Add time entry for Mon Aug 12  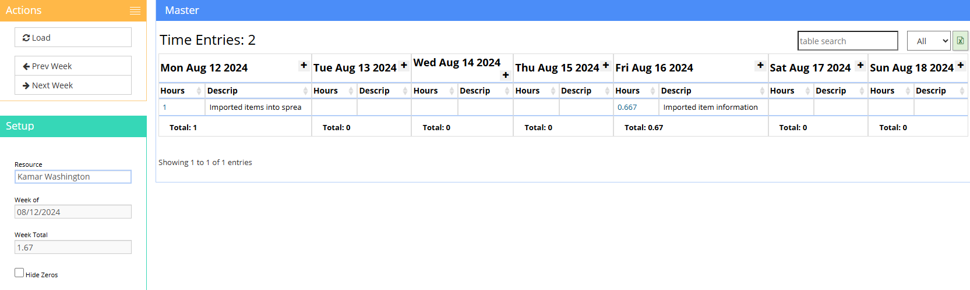tap(304, 65)
